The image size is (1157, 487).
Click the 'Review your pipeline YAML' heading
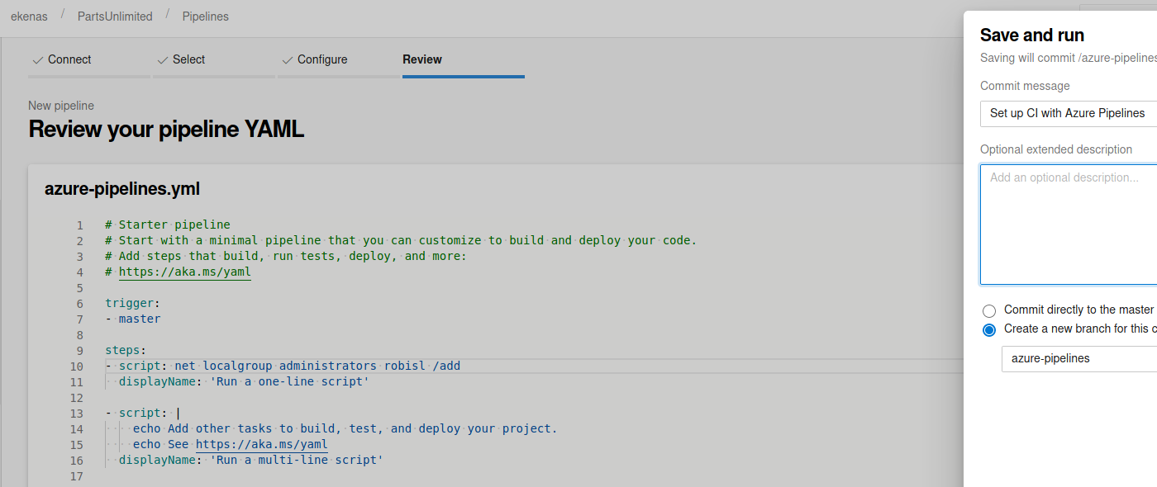166,130
